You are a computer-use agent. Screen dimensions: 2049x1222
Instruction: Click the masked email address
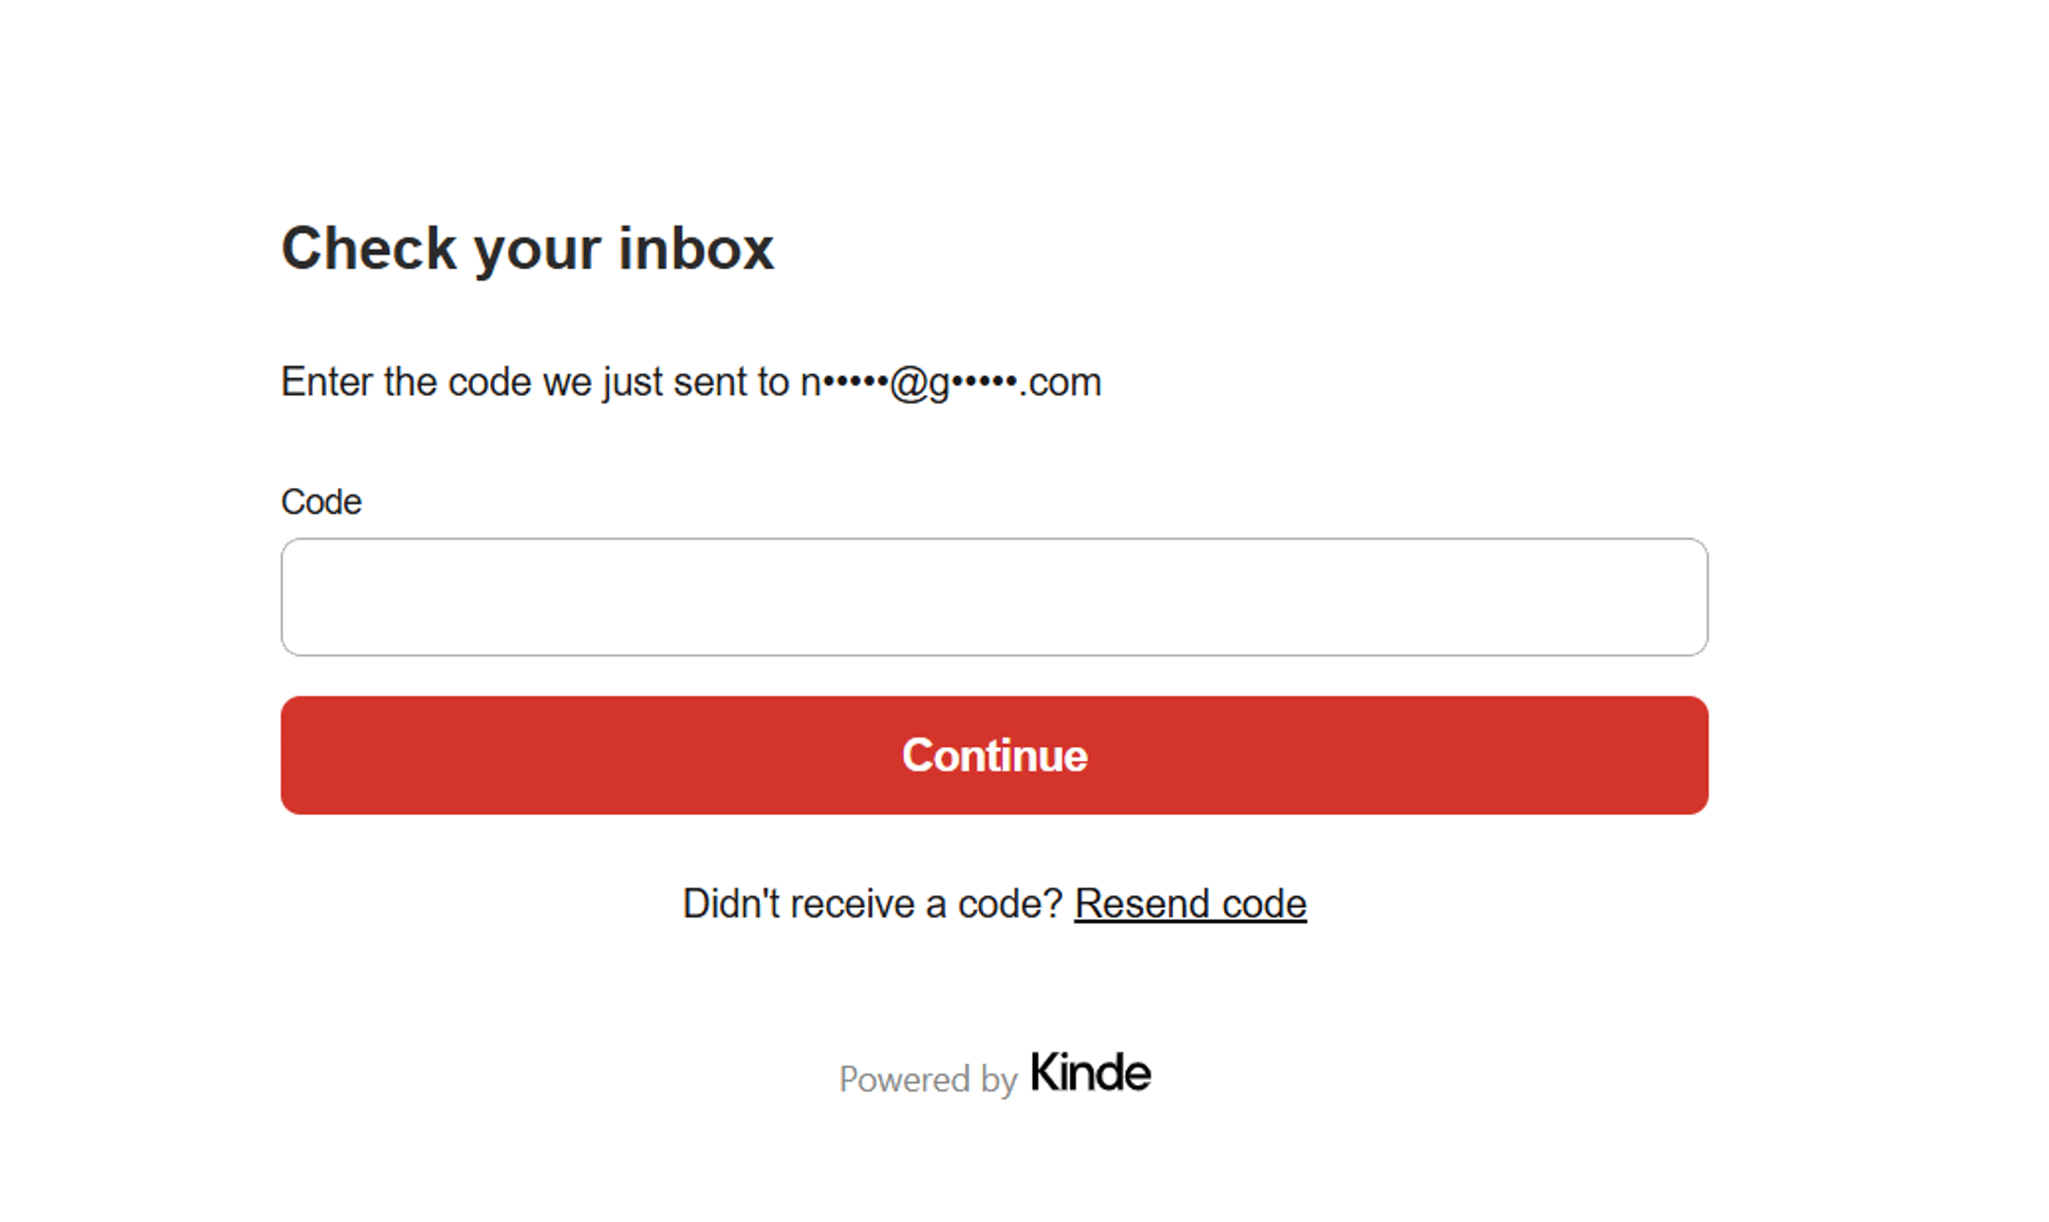[x=950, y=382]
